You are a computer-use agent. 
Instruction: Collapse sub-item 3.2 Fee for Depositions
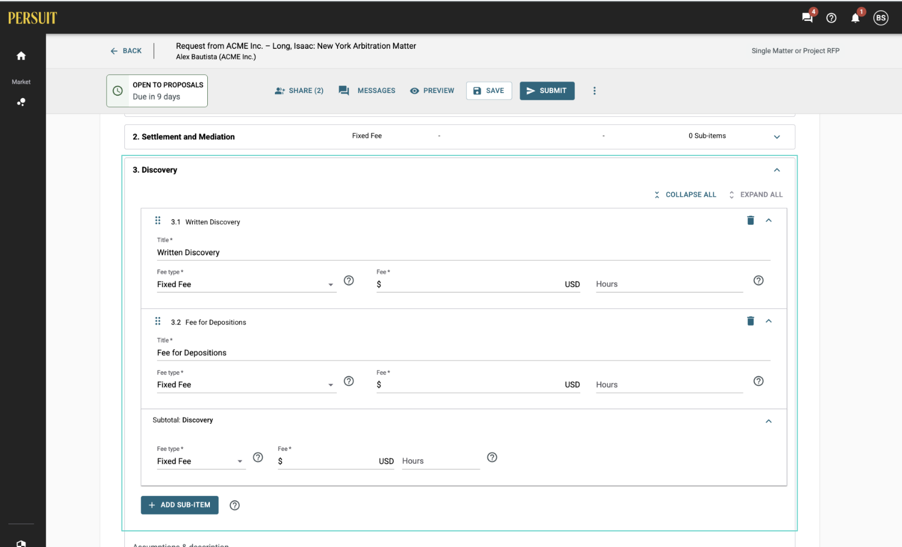[x=768, y=321]
